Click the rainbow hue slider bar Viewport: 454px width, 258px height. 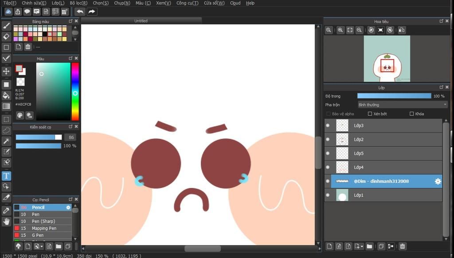coord(75,91)
